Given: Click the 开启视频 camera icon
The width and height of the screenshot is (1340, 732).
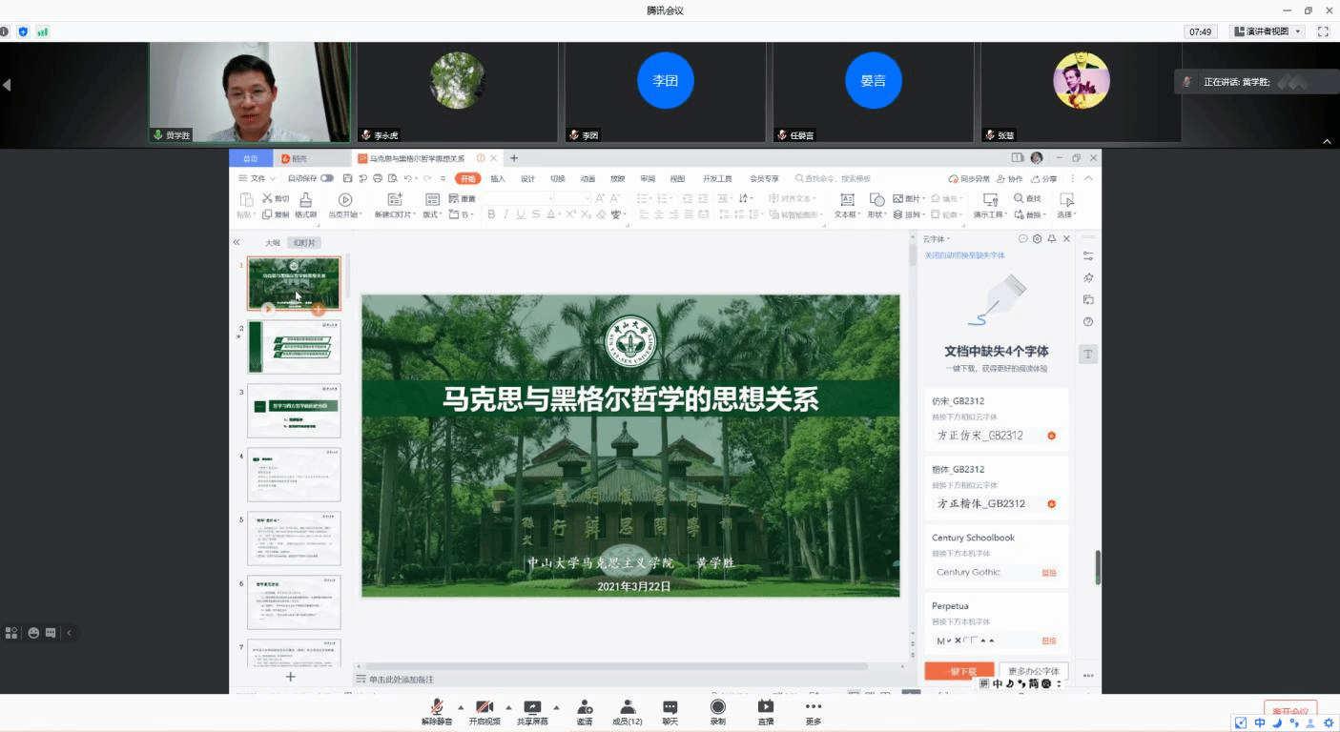Looking at the screenshot, I should pyautogui.click(x=484, y=707).
